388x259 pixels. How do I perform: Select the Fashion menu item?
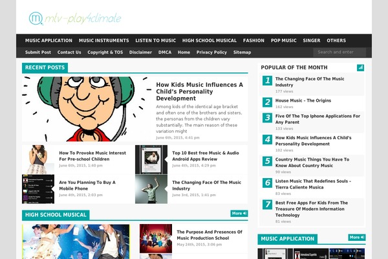[253, 40]
